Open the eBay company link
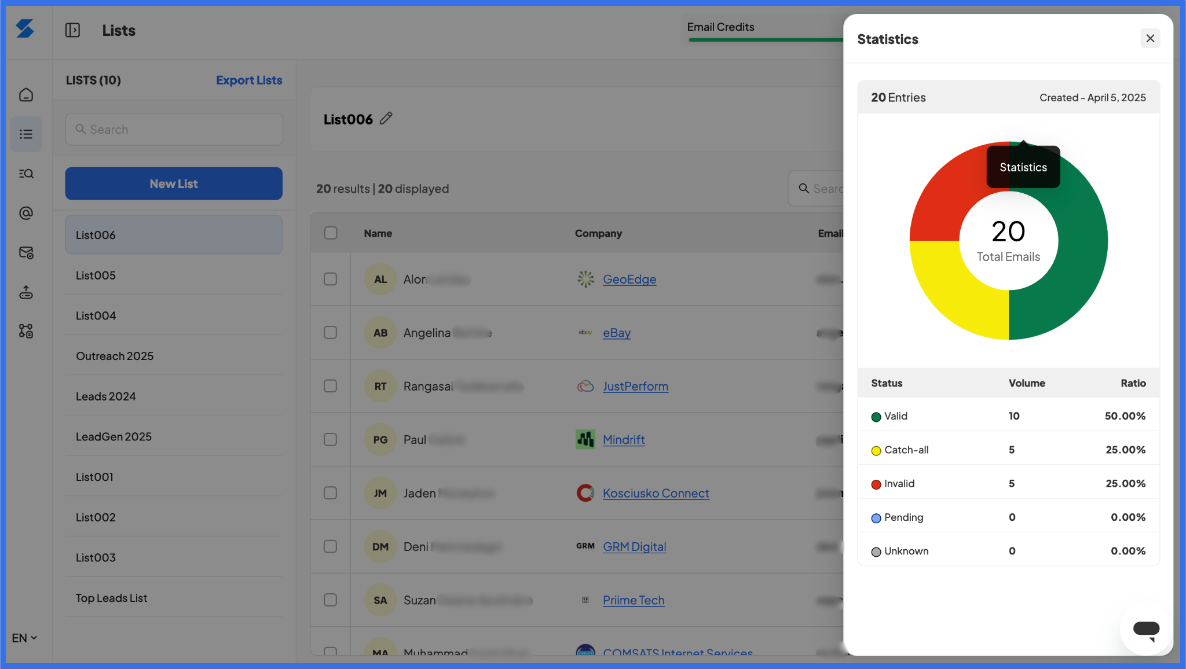Screen dimensions: 1186x669 [617, 333]
